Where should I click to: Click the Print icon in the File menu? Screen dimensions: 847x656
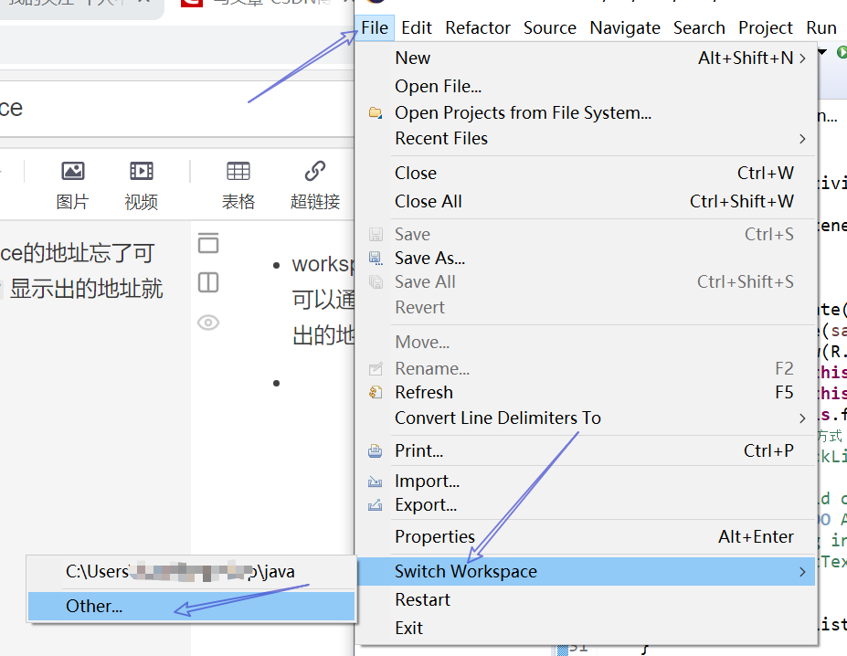[376, 450]
